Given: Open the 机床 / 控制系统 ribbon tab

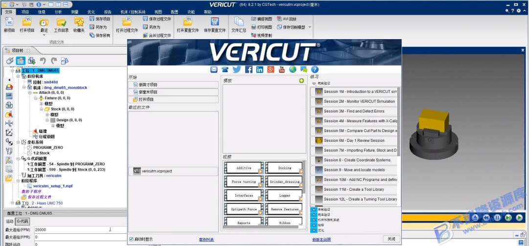Looking at the screenshot, I should pos(133,12).
